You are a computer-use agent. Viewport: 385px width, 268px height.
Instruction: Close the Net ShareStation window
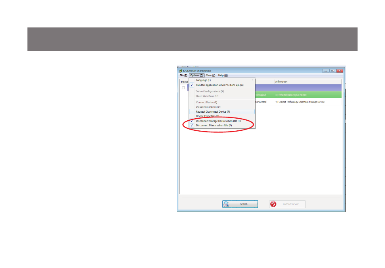[339, 71]
